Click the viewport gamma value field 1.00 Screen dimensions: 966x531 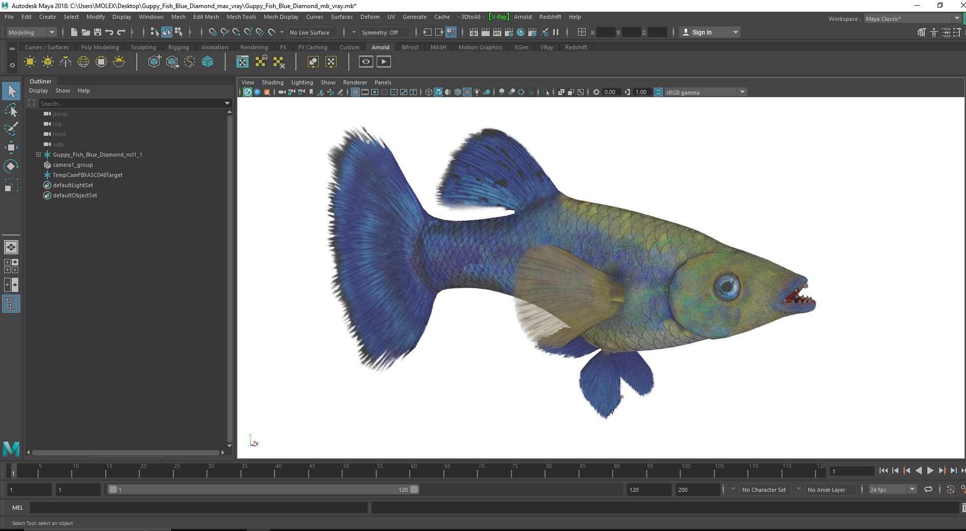point(643,92)
